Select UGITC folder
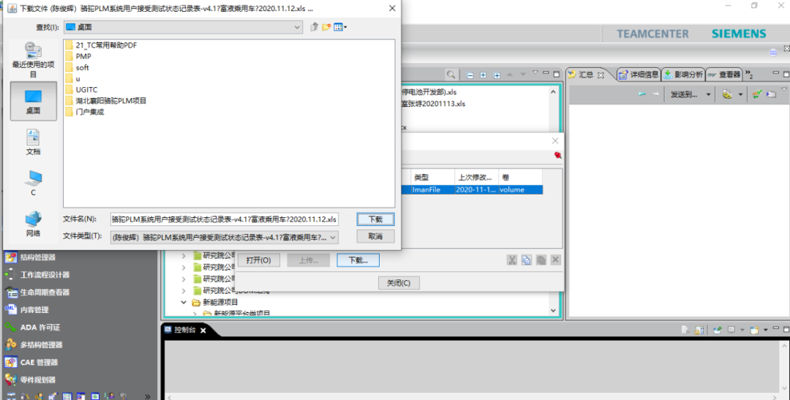 point(81,90)
